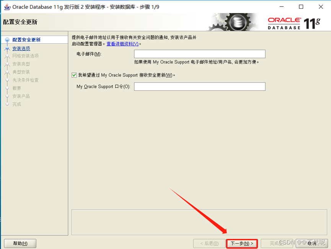Select the 概要 step

[17, 88]
